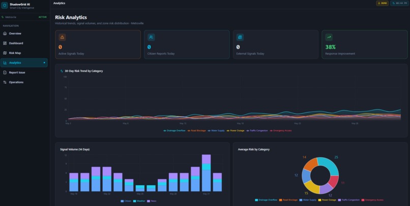The image size is (410, 206).
Task: Click the orange donut segment labeled 14
Action: 311,164
